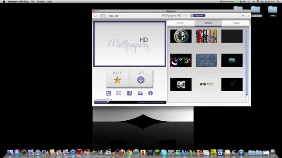The width and height of the screenshot is (282, 158).
Task: Open the Wallpapers HD Lite app menu
Action: 18,1
